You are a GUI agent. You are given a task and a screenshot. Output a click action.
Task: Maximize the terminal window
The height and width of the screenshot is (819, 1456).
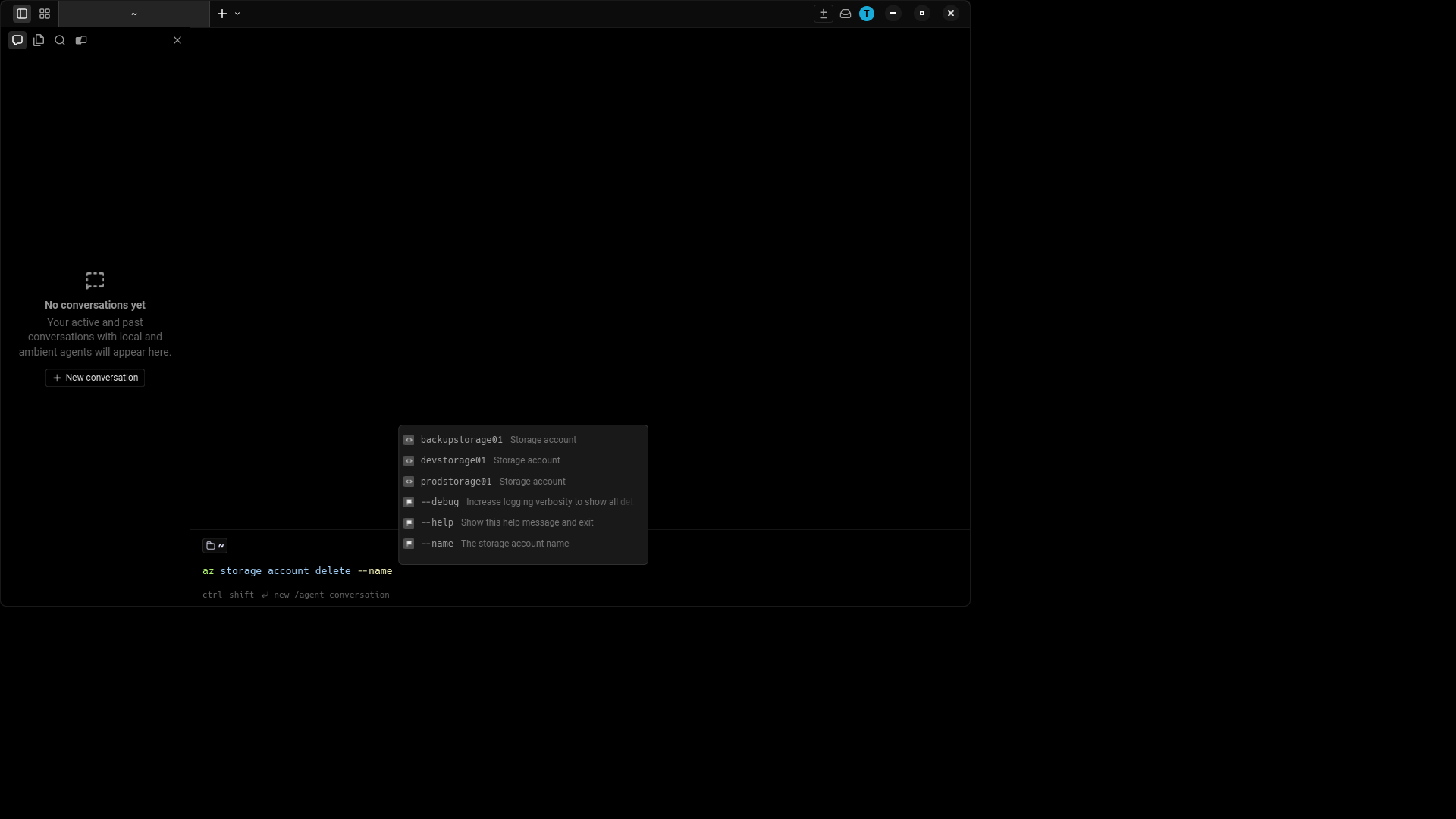click(x=922, y=13)
